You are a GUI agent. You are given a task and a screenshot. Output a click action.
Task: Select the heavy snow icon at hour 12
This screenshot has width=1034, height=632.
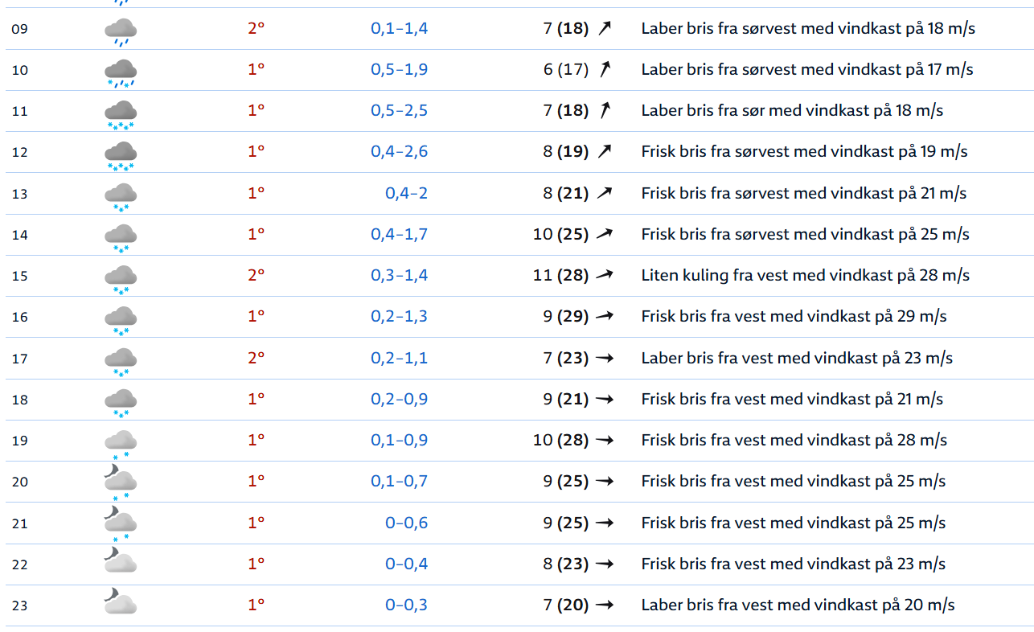pos(121,154)
